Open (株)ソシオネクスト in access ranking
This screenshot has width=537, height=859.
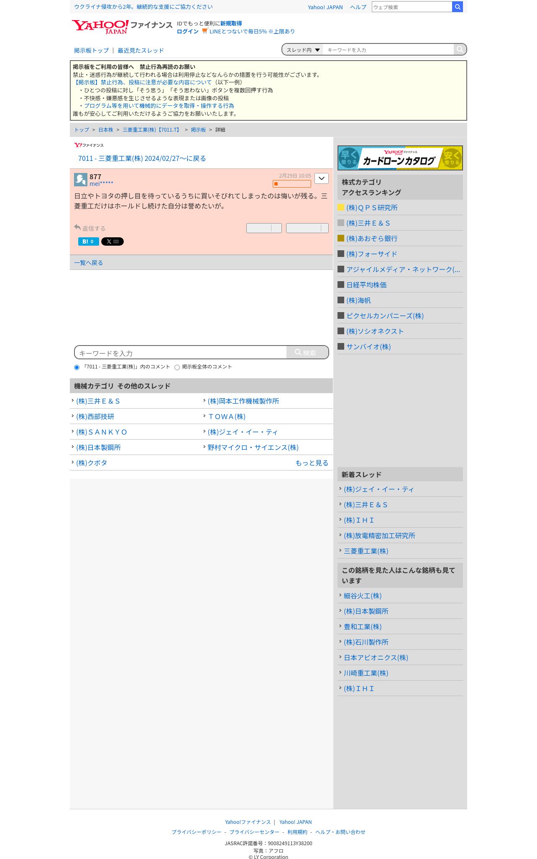375,331
